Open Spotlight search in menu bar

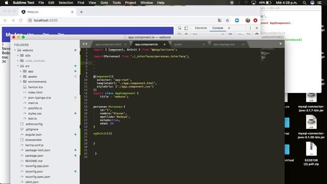(305, 3)
